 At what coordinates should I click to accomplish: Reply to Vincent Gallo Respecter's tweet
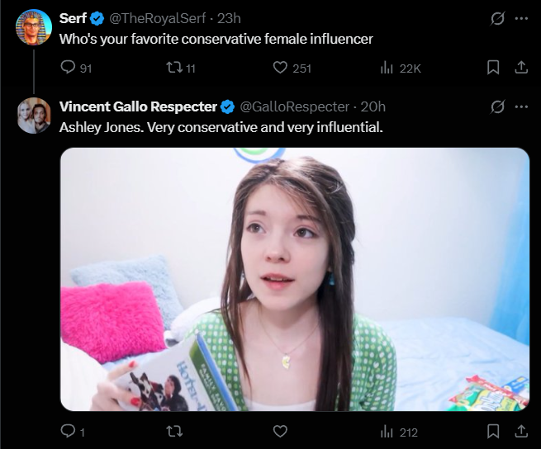pos(68,431)
